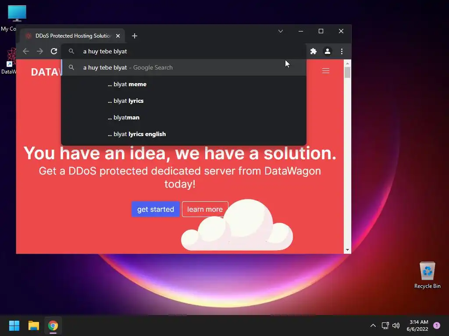
Task: Open the Chrome profile avatar
Action: (327, 52)
